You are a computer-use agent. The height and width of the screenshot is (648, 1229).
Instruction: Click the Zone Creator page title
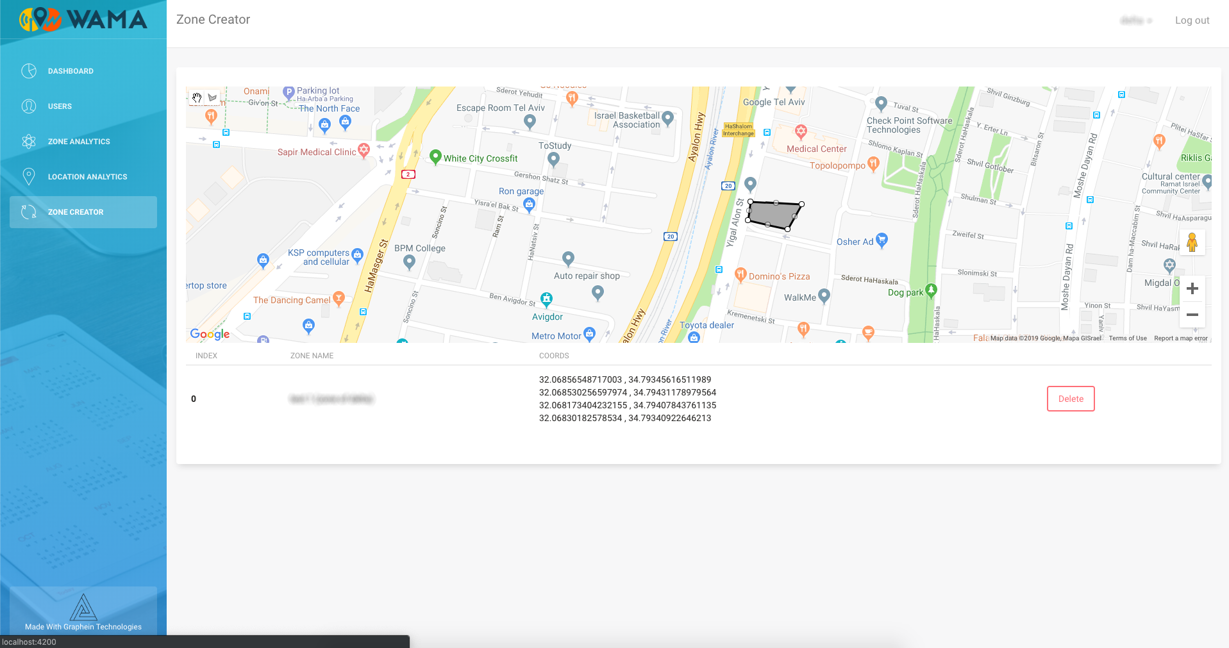click(x=213, y=20)
